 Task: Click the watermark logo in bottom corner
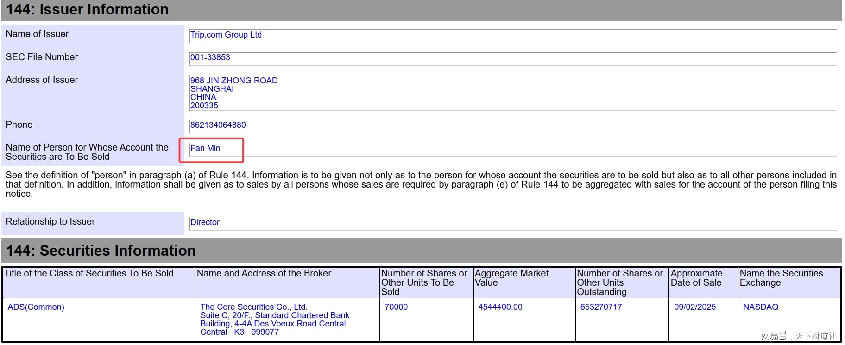(x=798, y=336)
